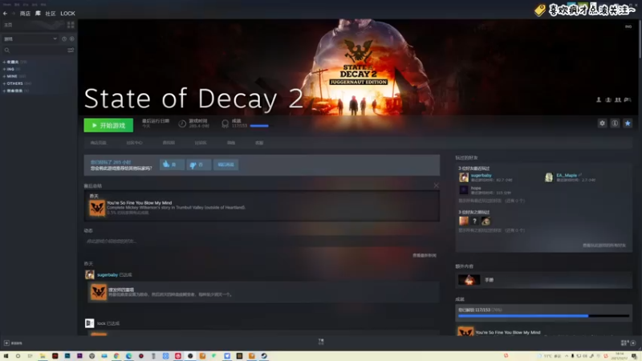Open the Windows notification center icon
The width and height of the screenshot is (642, 361).
coord(634,356)
